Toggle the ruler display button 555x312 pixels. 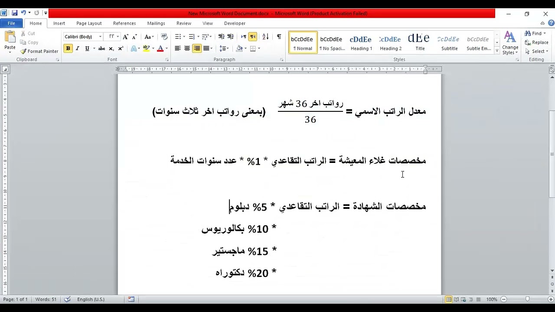pyautogui.click(x=552, y=69)
